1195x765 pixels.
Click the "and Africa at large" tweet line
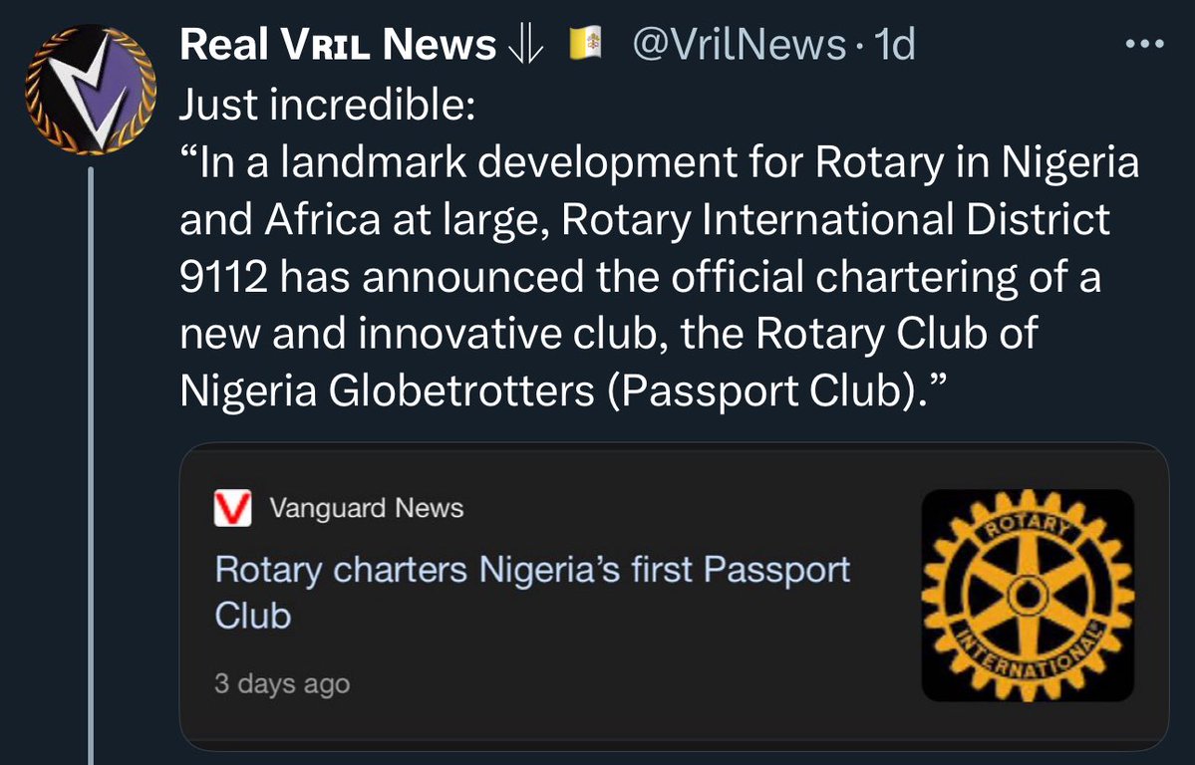point(643,220)
